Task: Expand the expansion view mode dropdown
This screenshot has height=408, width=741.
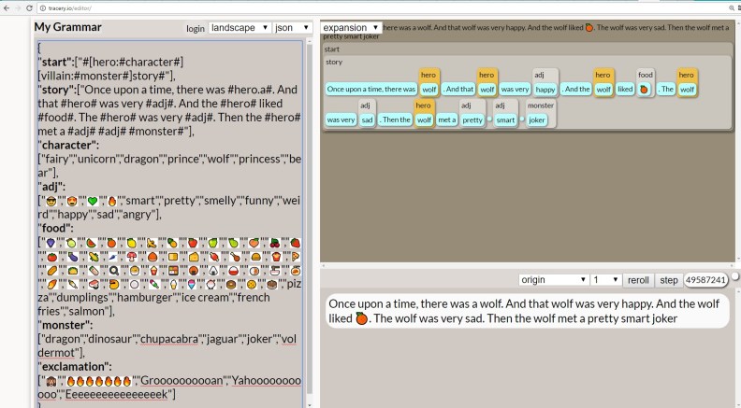Action: pyautogui.click(x=350, y=28)
